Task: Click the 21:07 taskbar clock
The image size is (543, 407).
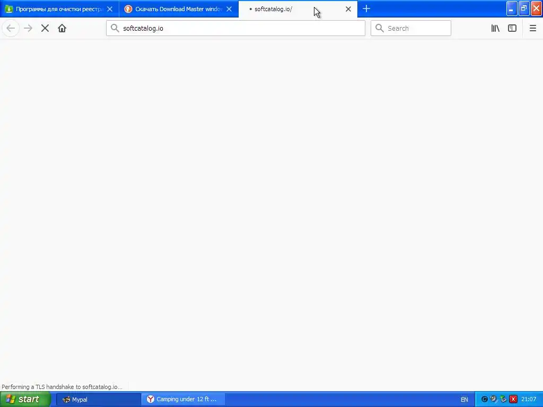Action: pos(529,400)
